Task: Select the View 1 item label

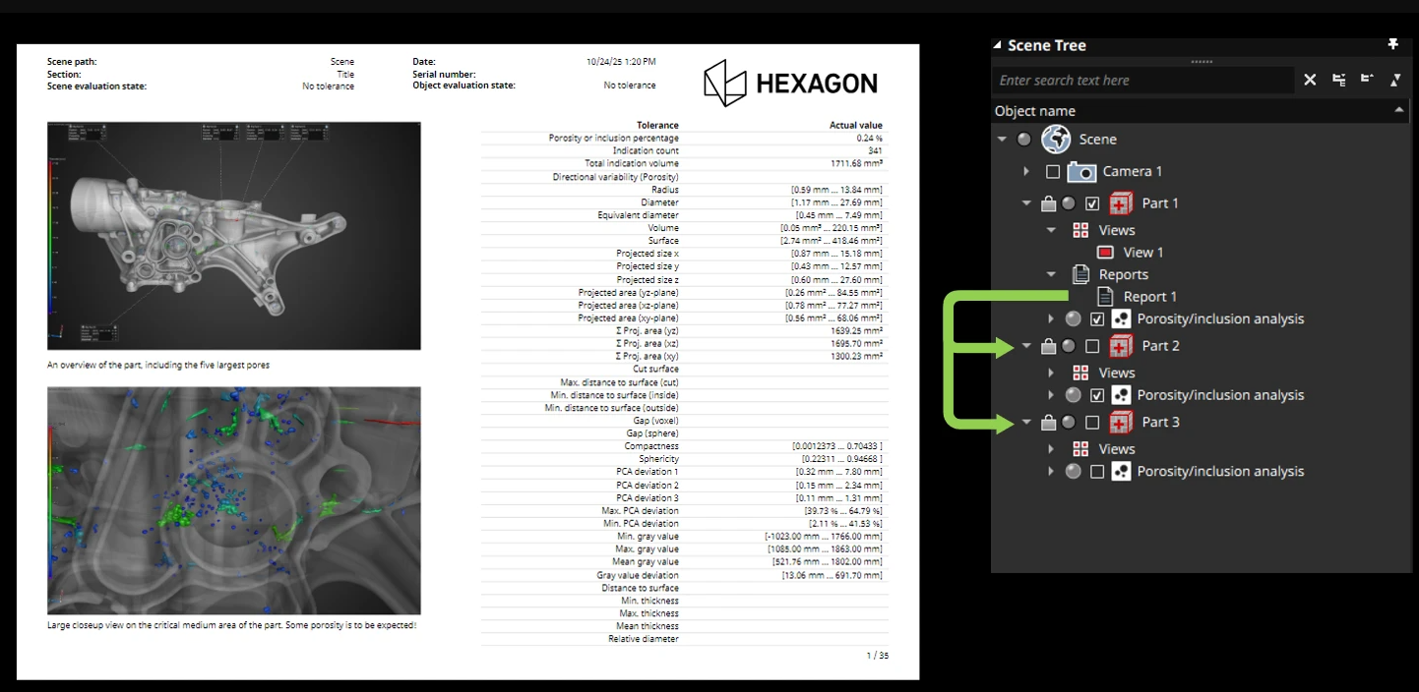Action: [x=1143, y=253]
